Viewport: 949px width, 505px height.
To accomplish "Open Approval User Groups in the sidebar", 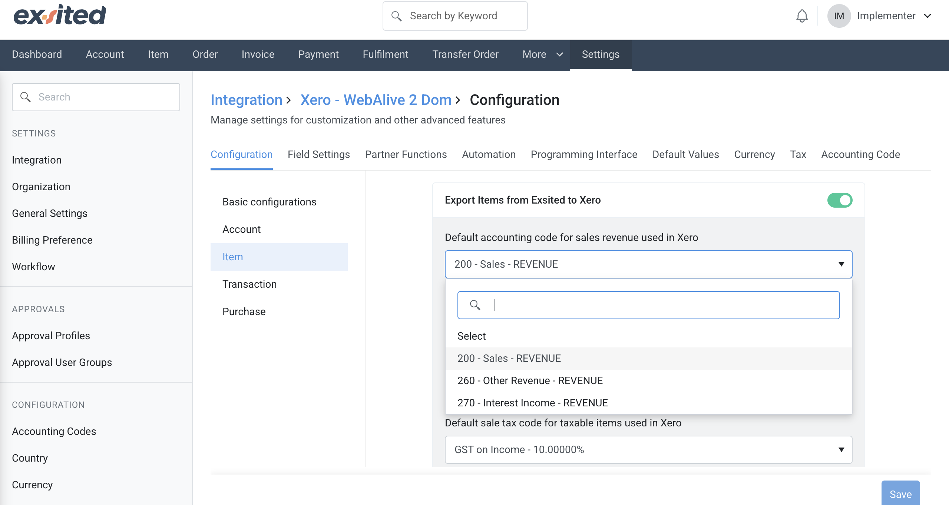I will click(62, 362).
